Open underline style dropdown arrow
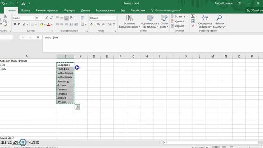Screen dimensions: 263x148 (x=27, y=25)
